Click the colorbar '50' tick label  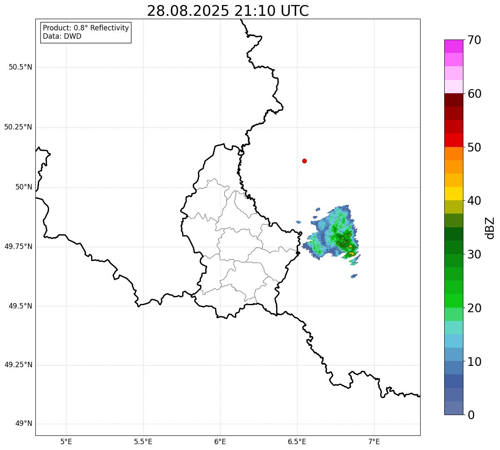(474, 147)
